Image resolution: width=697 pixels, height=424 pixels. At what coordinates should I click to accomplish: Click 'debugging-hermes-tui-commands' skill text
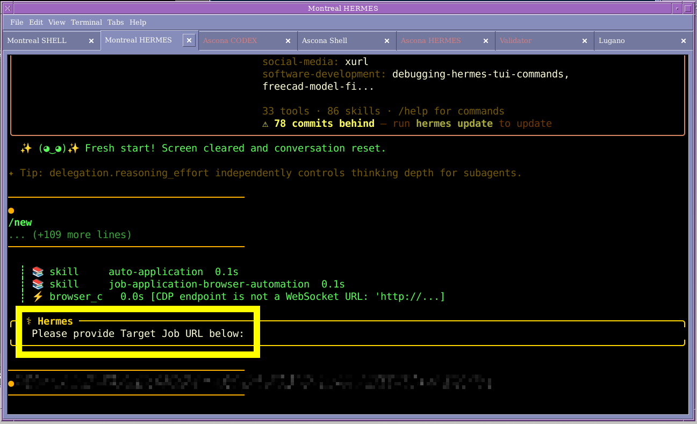480,74
